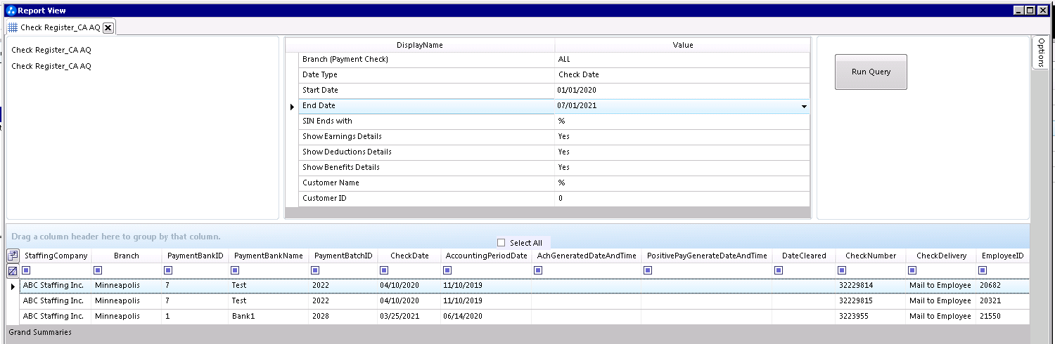Click the DisplayName parameter column header
Image resolution: width=1055 pixels, height=344 pixels.
pos(420,45)
